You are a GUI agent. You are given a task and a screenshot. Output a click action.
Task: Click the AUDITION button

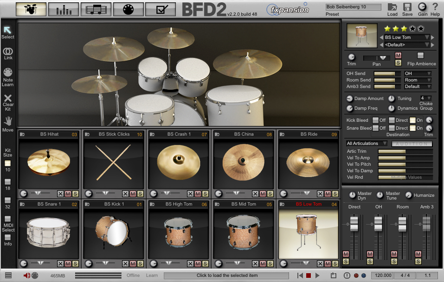tap(412, 144)
